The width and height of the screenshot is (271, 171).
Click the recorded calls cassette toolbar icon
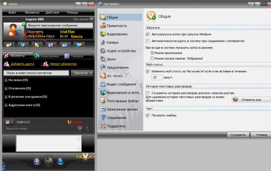click(x=65, y=45)
